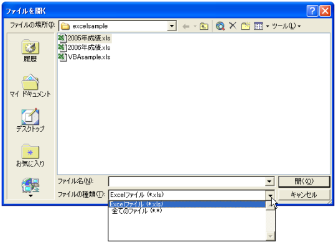The image size is (336, 243).
Task: Click the back button's history dropdown arrow
Action: click(195, 26)
